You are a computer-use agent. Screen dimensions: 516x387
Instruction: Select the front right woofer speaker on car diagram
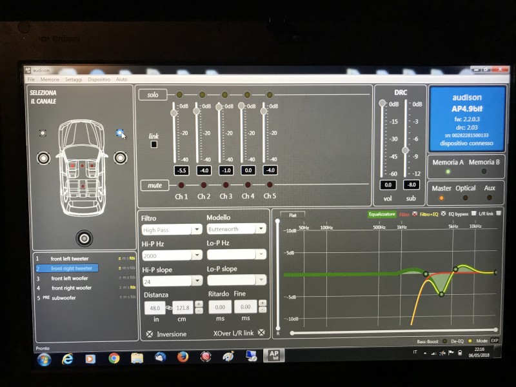[x=121, y=157]
